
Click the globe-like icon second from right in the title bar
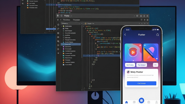pyautogui.click(x=144, y=16)
